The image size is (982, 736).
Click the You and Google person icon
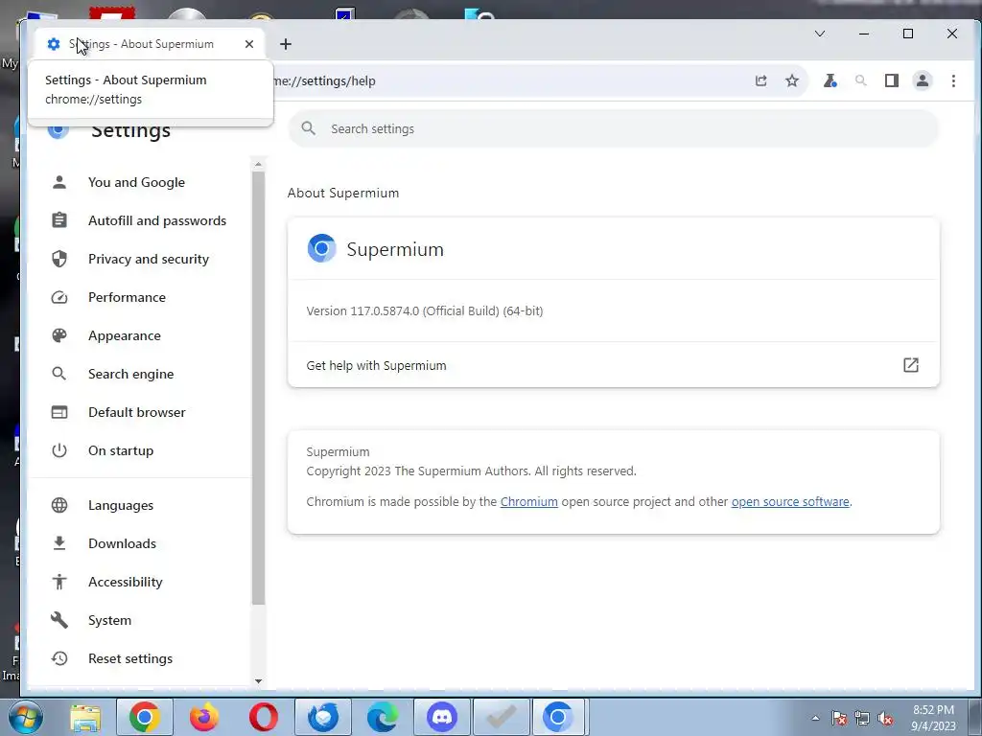(x=59, y=182)
